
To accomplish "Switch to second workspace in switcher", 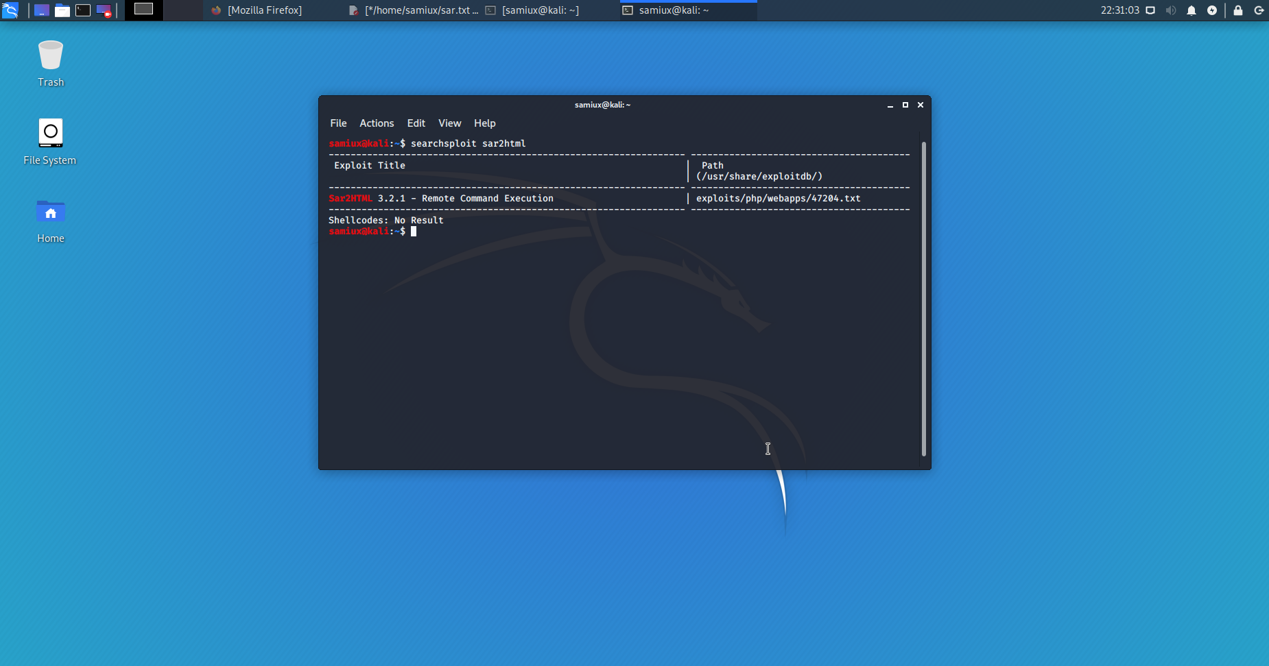I will click(x=183, y=10).
